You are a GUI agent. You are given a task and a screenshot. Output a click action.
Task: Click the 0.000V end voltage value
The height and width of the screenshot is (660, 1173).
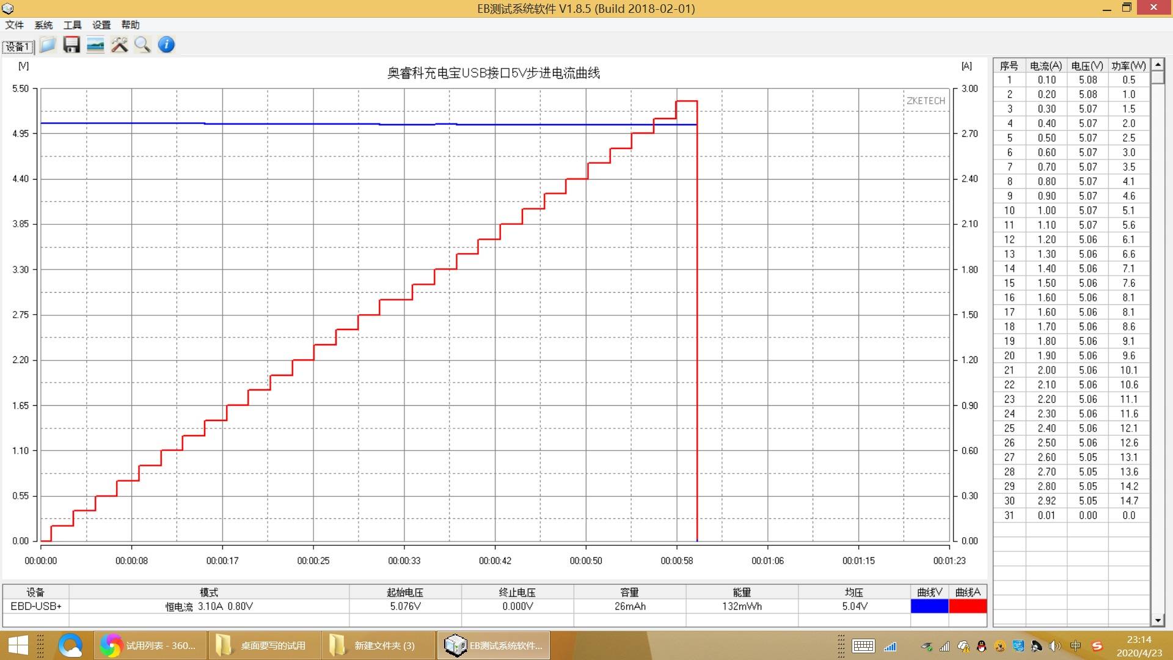click(517, 606)
